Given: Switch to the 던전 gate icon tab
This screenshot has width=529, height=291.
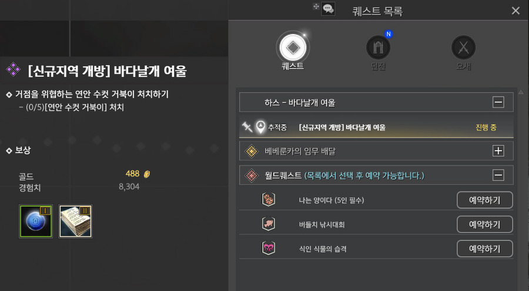Looking at the screenshot, I should click(378, 48).
